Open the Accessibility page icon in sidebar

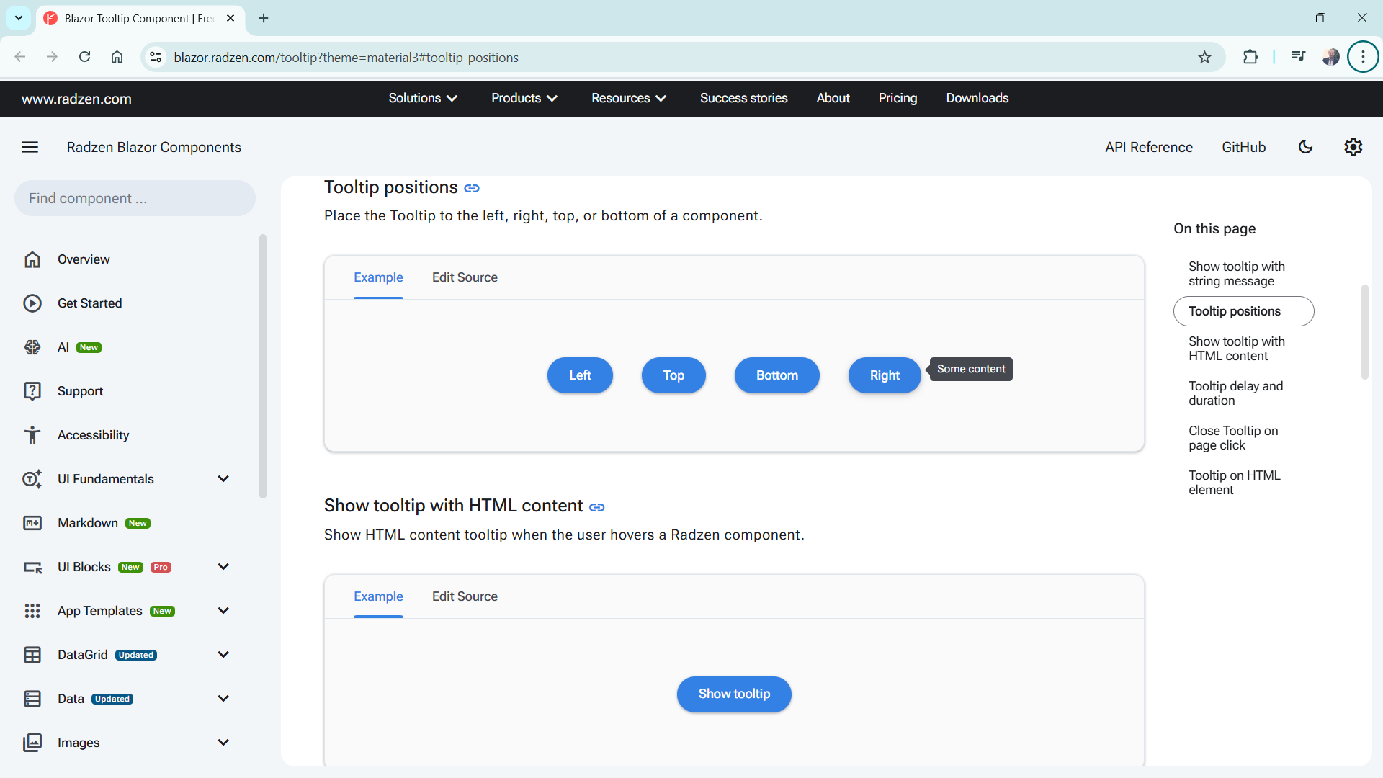pyautogui.click(x=32, y=435)
